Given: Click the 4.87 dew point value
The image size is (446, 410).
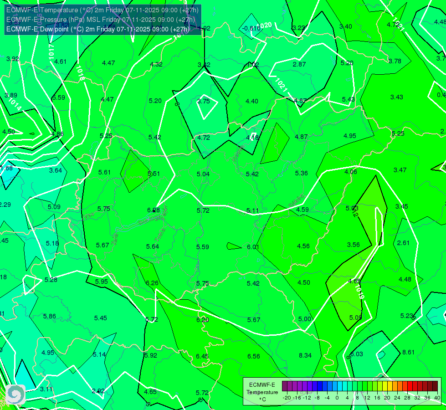Looking at the screenshot, I should [301, 137].
